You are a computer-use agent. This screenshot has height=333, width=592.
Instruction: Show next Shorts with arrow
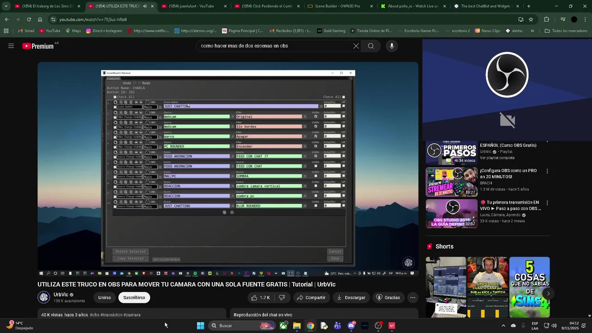click(x=548, y=293)
